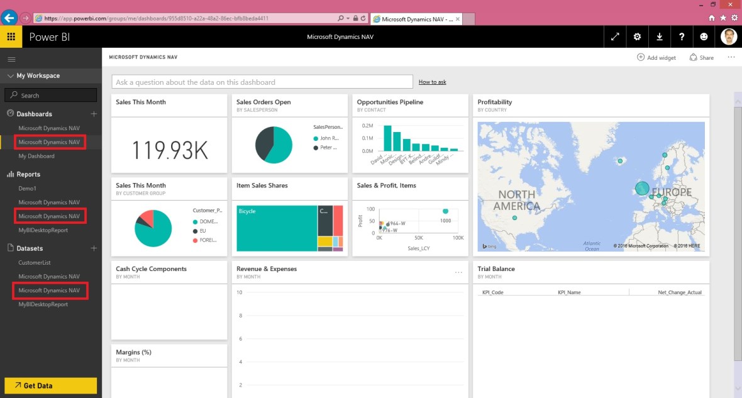Collapse the My Workspace section
The width and height of the screenshot is (742, 398).
(x=11, y=75)
